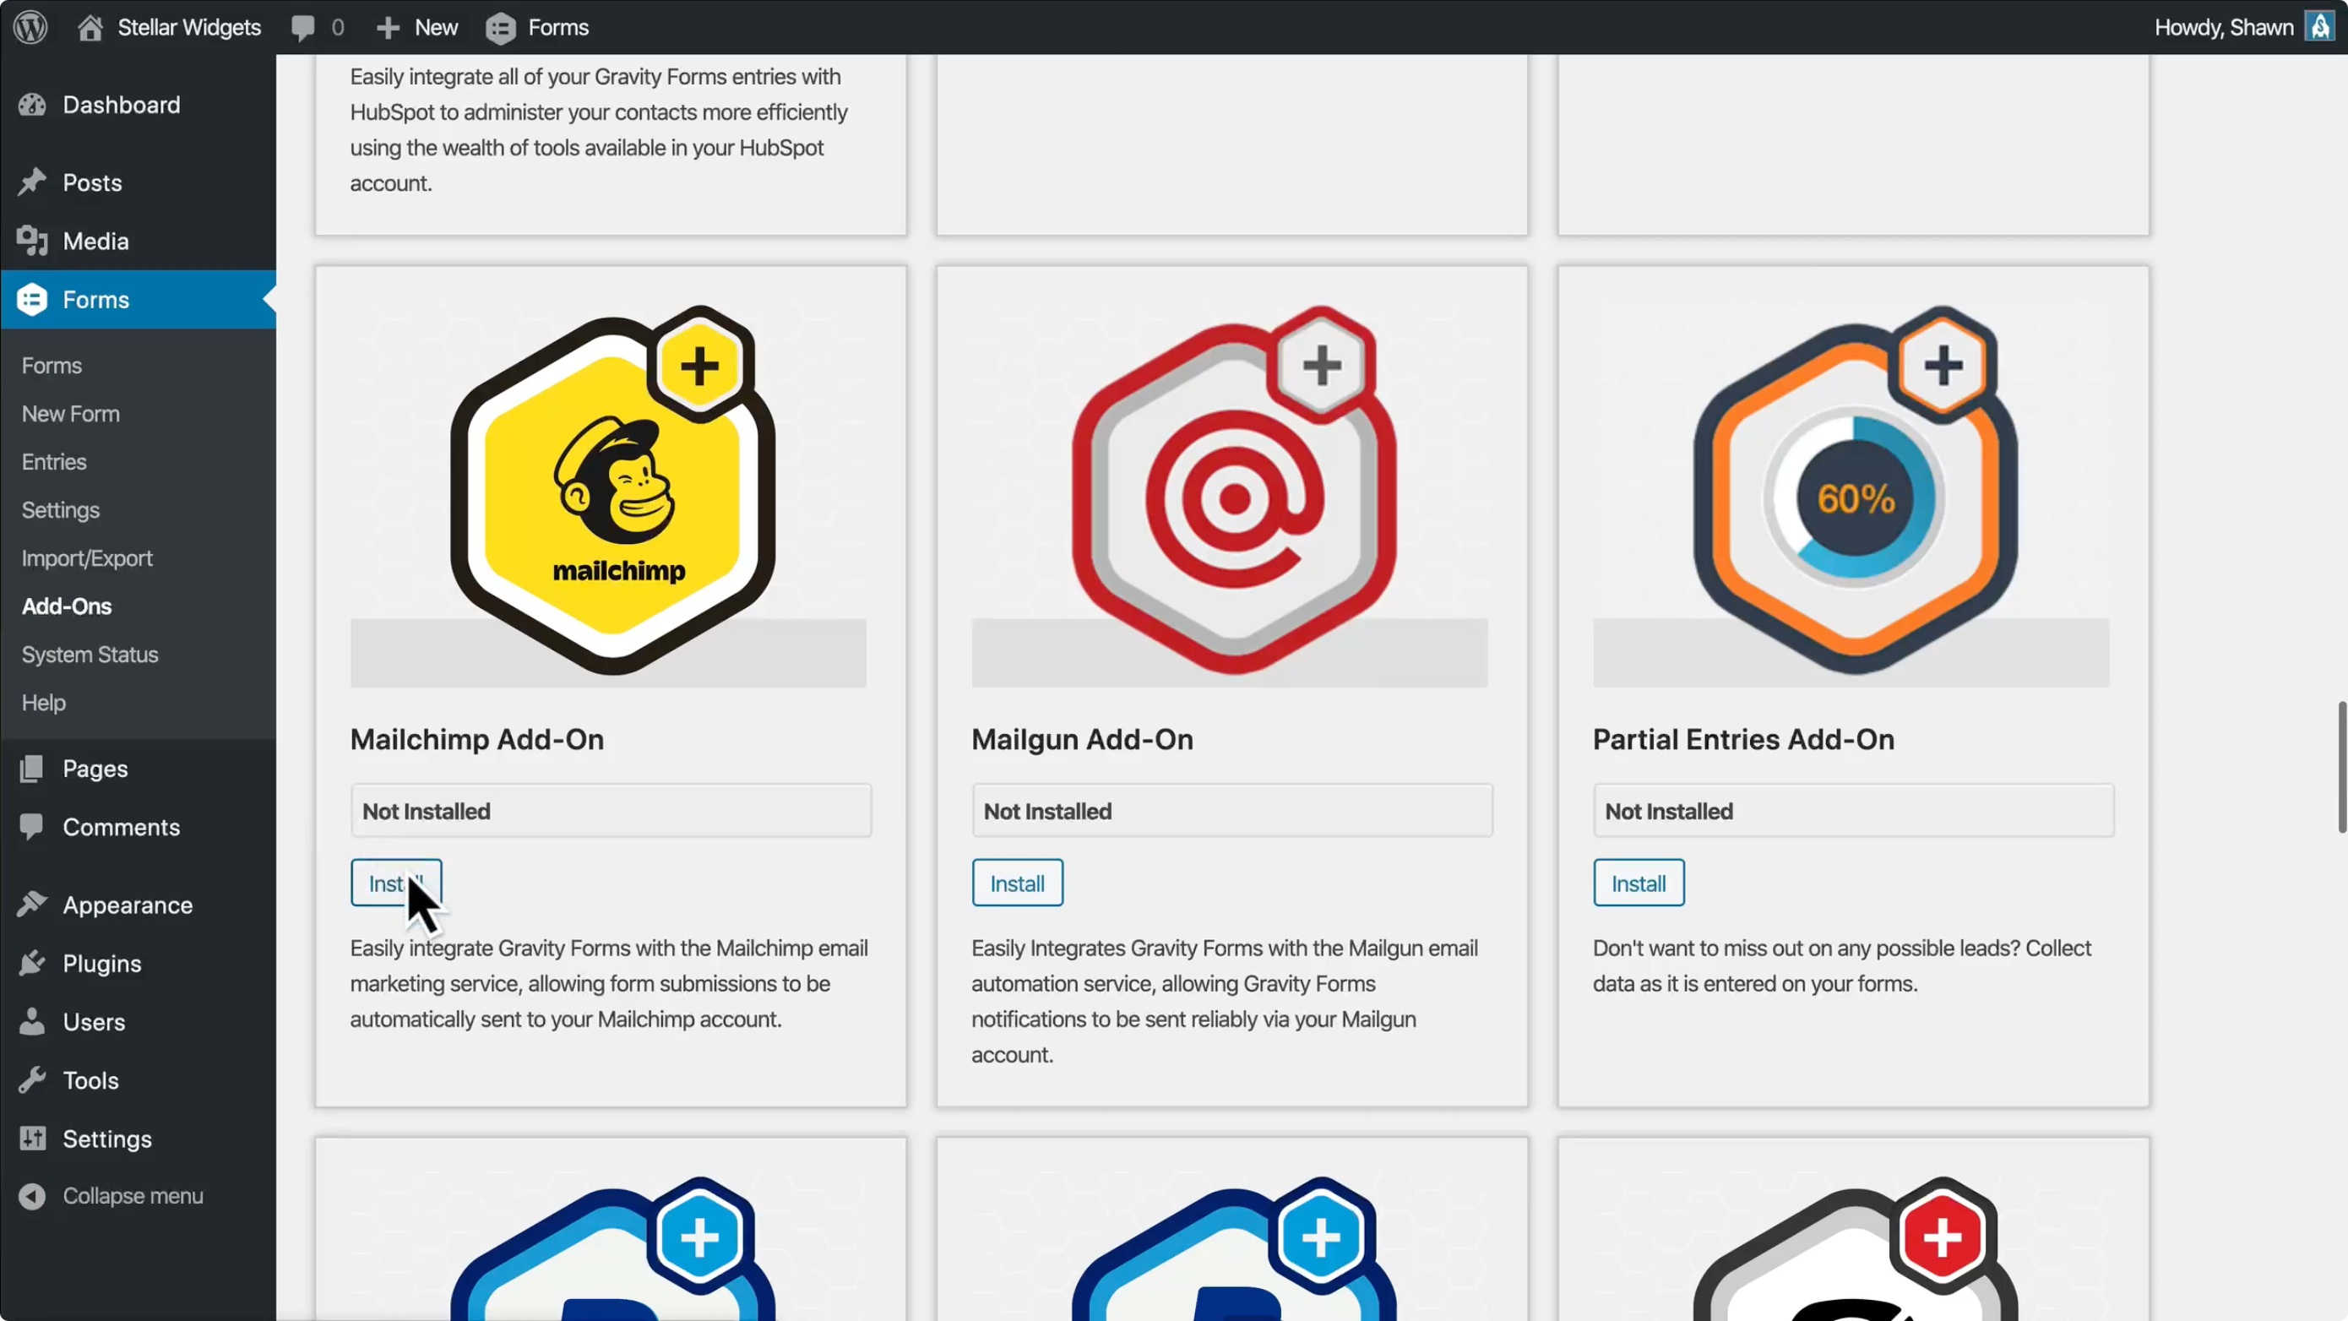
Task: Open the Comments menu in sidebar
Action: (122, 827)
